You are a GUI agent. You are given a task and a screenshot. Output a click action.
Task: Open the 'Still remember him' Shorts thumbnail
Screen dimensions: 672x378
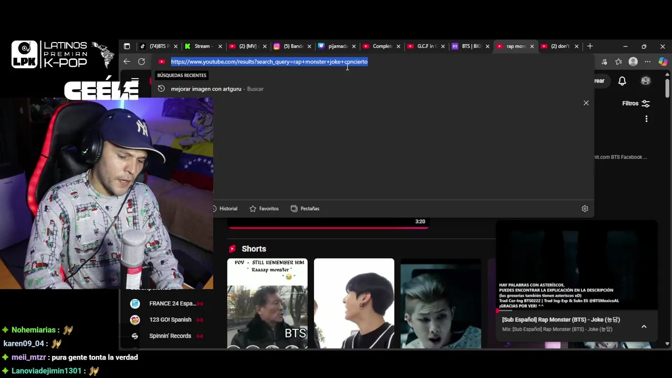tap(267, 303)
